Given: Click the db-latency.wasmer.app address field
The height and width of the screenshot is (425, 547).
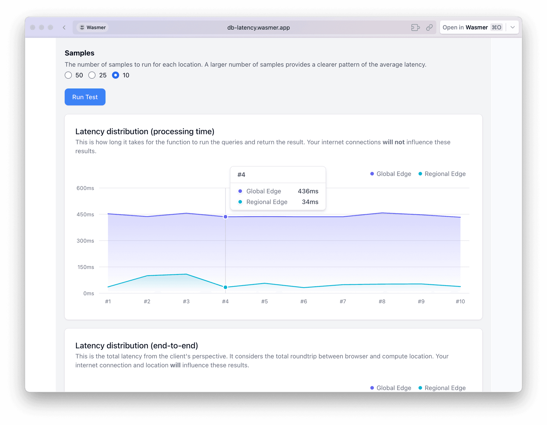Looking at the screenshot, I should click(258, 27).
